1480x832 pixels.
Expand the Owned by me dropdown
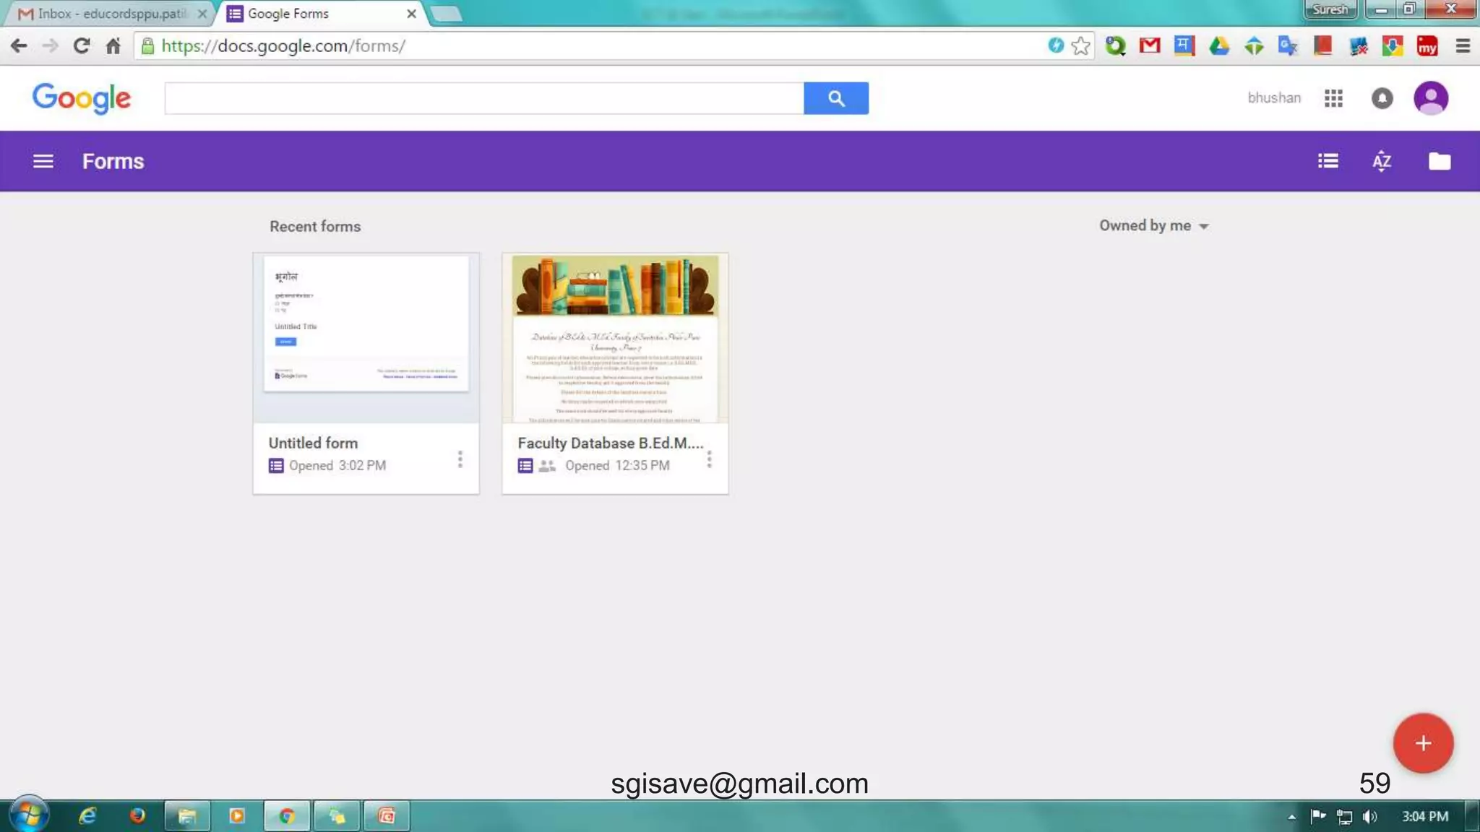[1153, 226]
